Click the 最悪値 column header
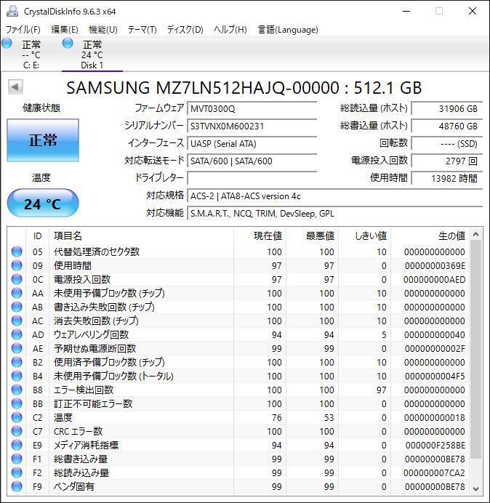Image resolution: width=490 pixels, height=503 pixels. 312,236
